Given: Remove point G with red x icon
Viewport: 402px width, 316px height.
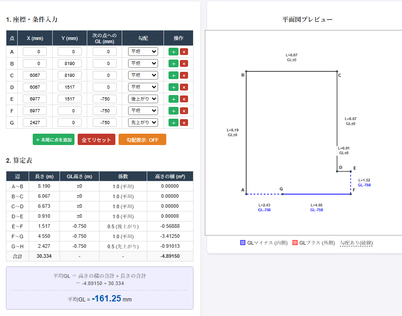Looking at the screenshot, I should 184,123.
